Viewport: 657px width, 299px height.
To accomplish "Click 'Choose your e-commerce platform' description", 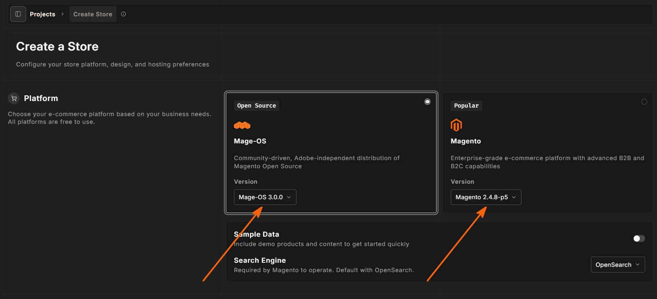I will (109, 118).
